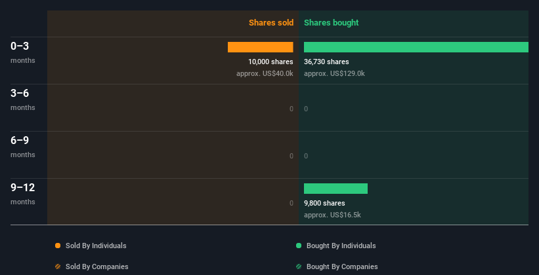Click the orange 0–3 months shares sold bar
Screen dimensions: 539x275
click(x=260, y=47)
